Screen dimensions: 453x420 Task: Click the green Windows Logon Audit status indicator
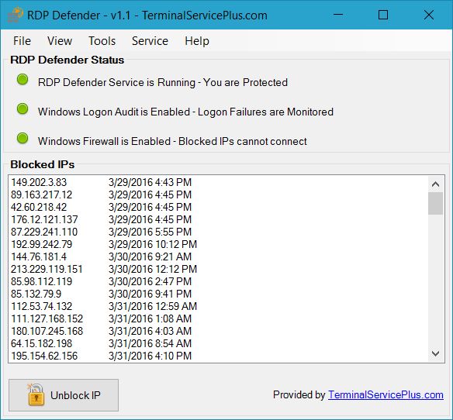click(22, 108)
